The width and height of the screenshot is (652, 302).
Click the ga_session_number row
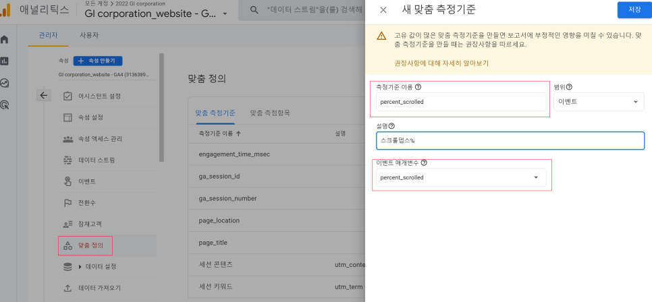(277, 199)
